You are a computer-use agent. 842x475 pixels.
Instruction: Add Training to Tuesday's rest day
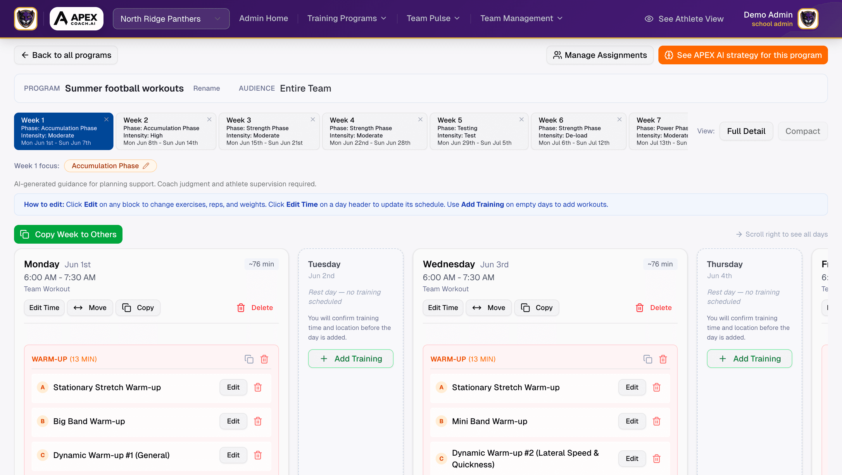click(351, 358)
